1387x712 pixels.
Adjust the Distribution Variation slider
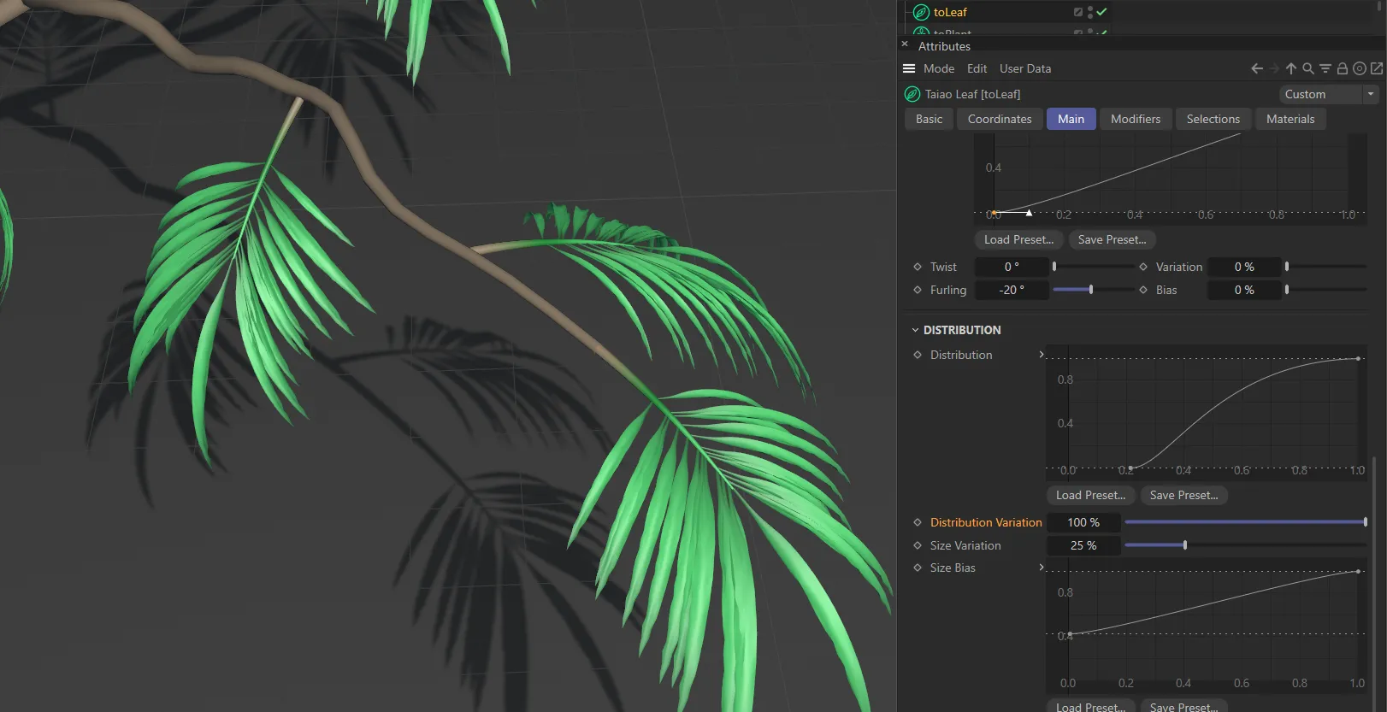[x=1245, y=522]
